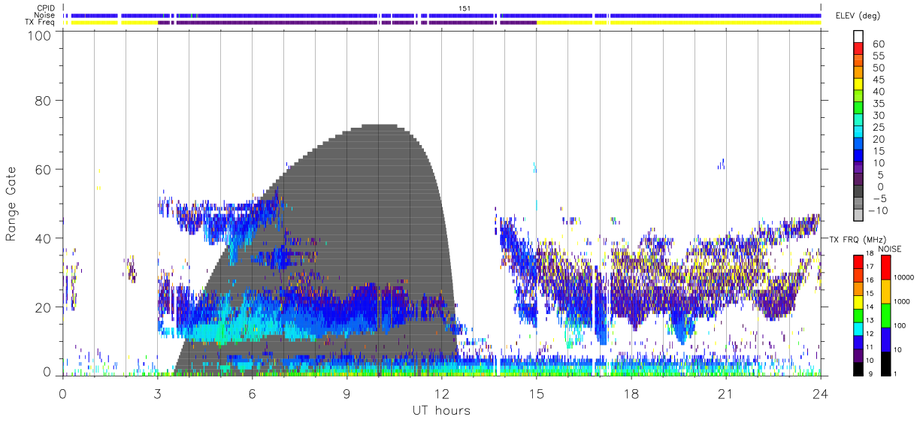Click the '12' tick on UT hours axis

[x=442, y=394]
